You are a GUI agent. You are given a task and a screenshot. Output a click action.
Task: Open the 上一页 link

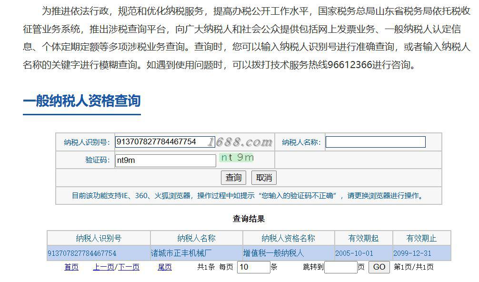pyautogui.click(x=103, y=267)
